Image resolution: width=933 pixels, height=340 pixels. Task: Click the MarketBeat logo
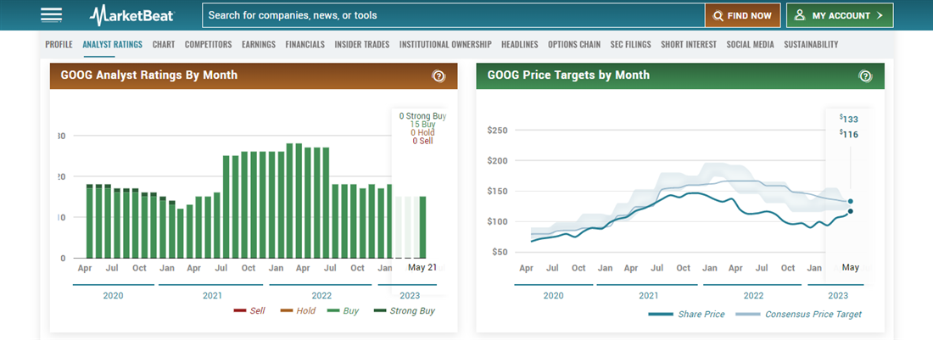point(133,15)
